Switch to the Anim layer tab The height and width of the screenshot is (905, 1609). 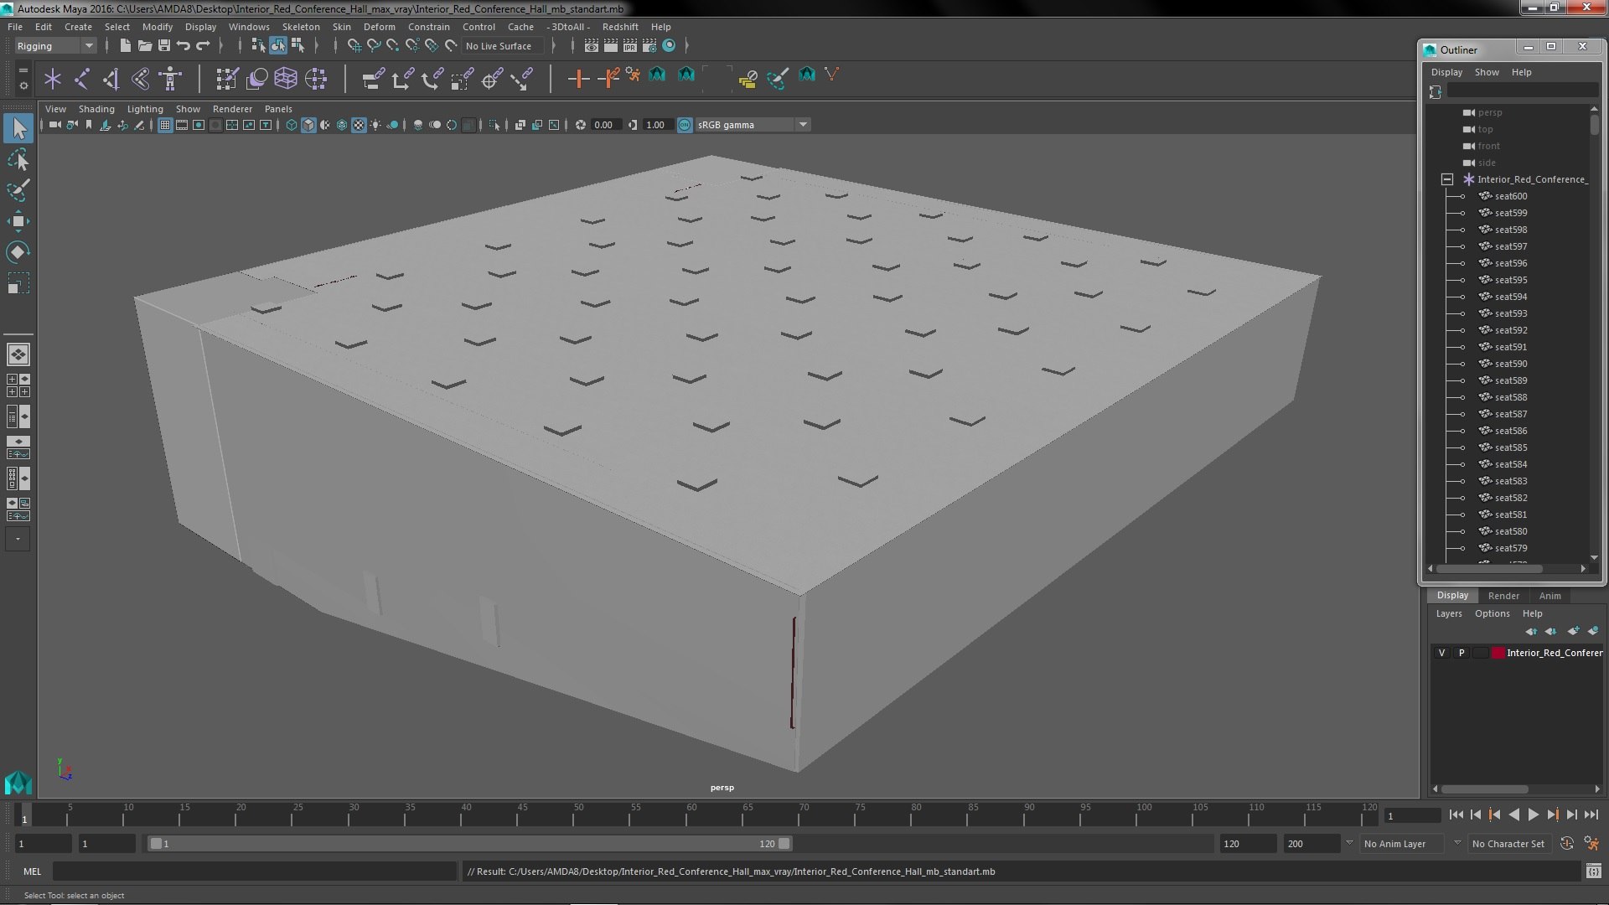point(1550,596)
